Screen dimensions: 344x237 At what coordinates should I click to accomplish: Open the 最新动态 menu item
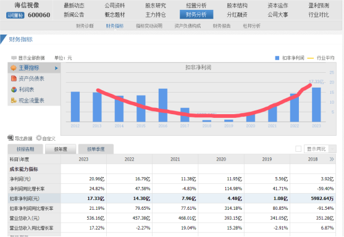tap(74, 6)
